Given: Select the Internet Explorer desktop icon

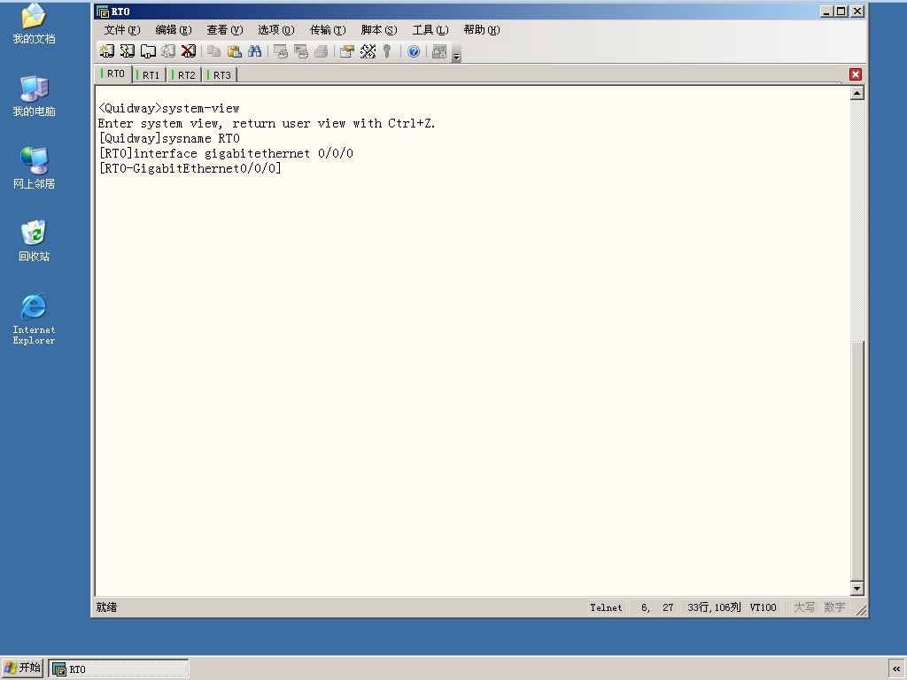Looking at the screenshot, I should pos(35,319).
